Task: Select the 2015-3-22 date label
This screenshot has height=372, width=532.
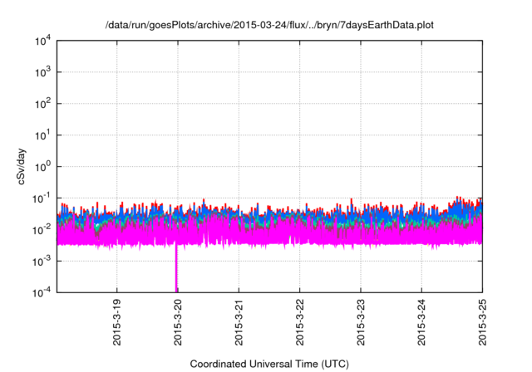Action: (299, 323)
